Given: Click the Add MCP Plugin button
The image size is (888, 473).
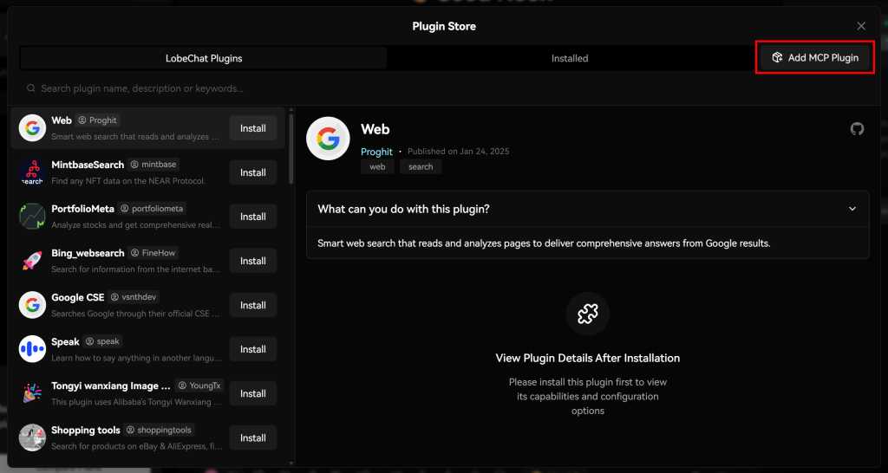Looking at the screenshot, I should click(x=814, y=58).
